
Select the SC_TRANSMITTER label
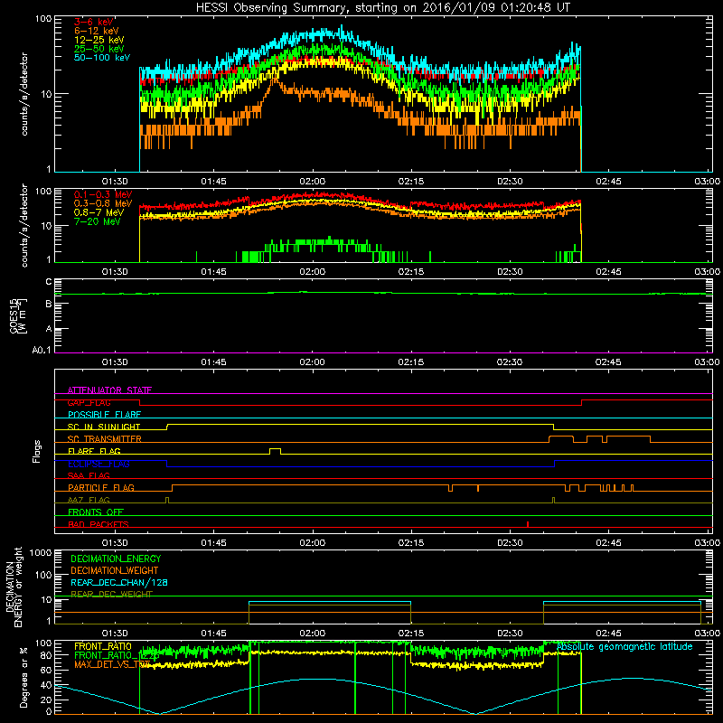[105, 439]
